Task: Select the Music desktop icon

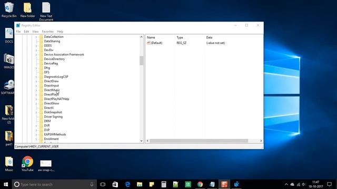Action: click(9, 164)
